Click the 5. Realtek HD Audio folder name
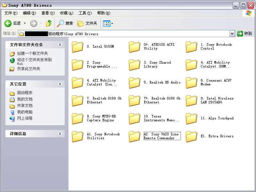The image size is (256, 192). (162, 82)
